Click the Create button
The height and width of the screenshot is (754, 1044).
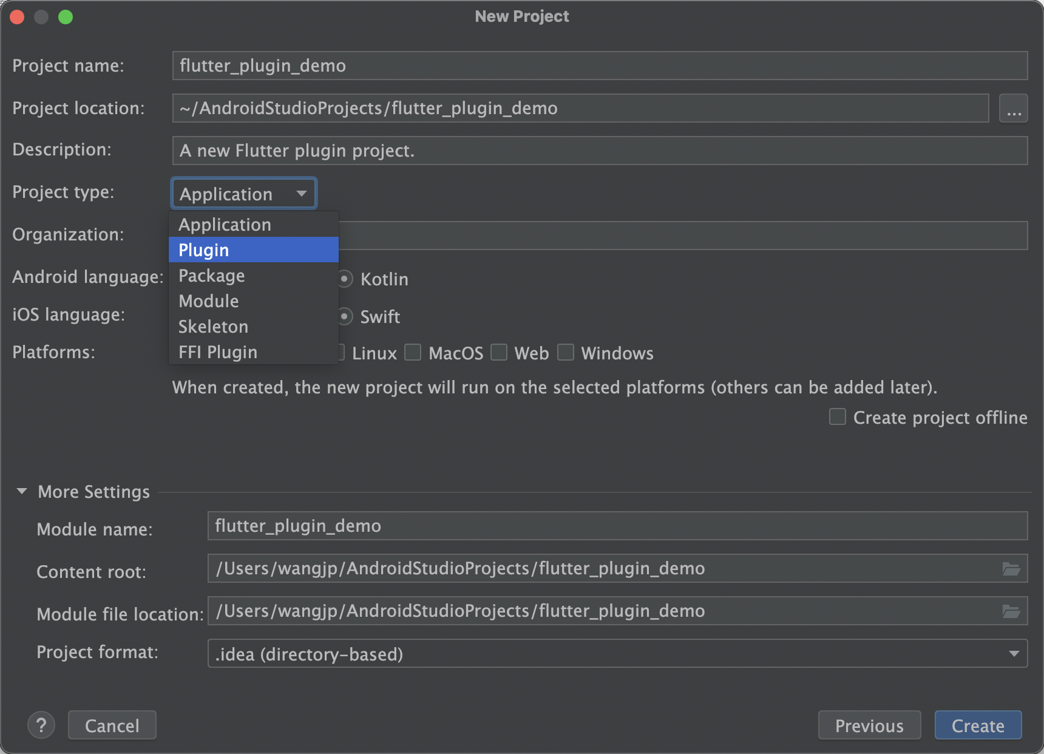click(x=977, y=725)
